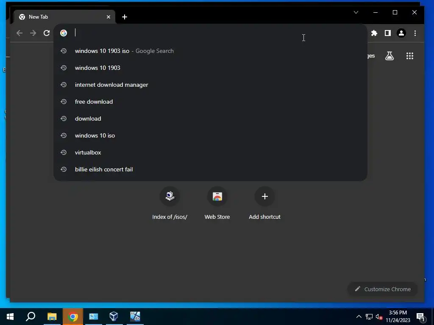Click the Chrome back arrow button

coord(19,33)
